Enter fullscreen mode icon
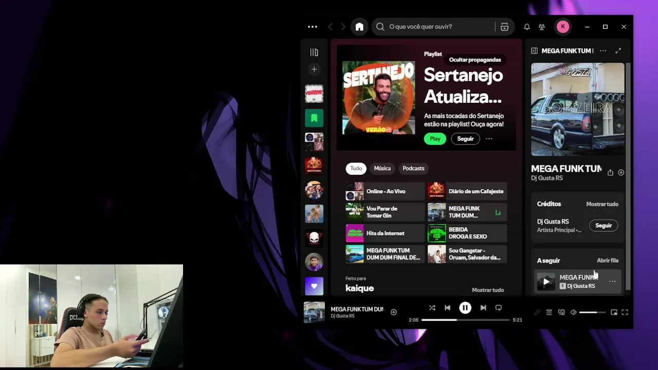658x370 pixels. (x=625, y=312)
